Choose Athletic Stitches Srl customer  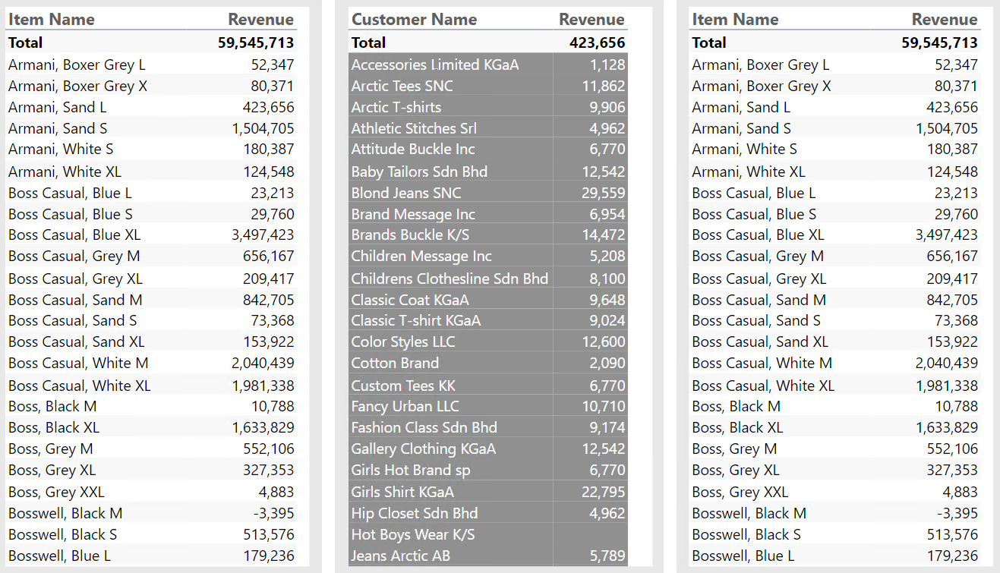click(x=414, y=128)
